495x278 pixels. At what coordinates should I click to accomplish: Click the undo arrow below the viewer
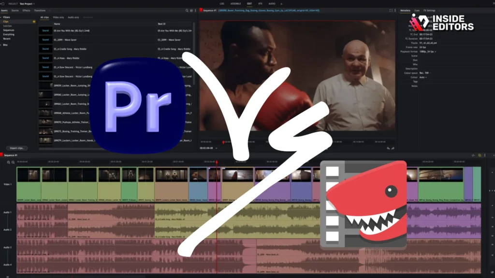coord(388,148)
